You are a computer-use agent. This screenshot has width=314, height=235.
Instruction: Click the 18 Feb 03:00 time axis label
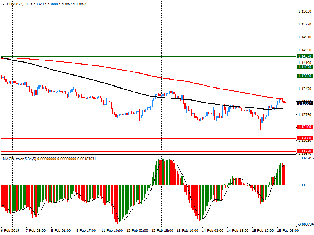(288, 231)
